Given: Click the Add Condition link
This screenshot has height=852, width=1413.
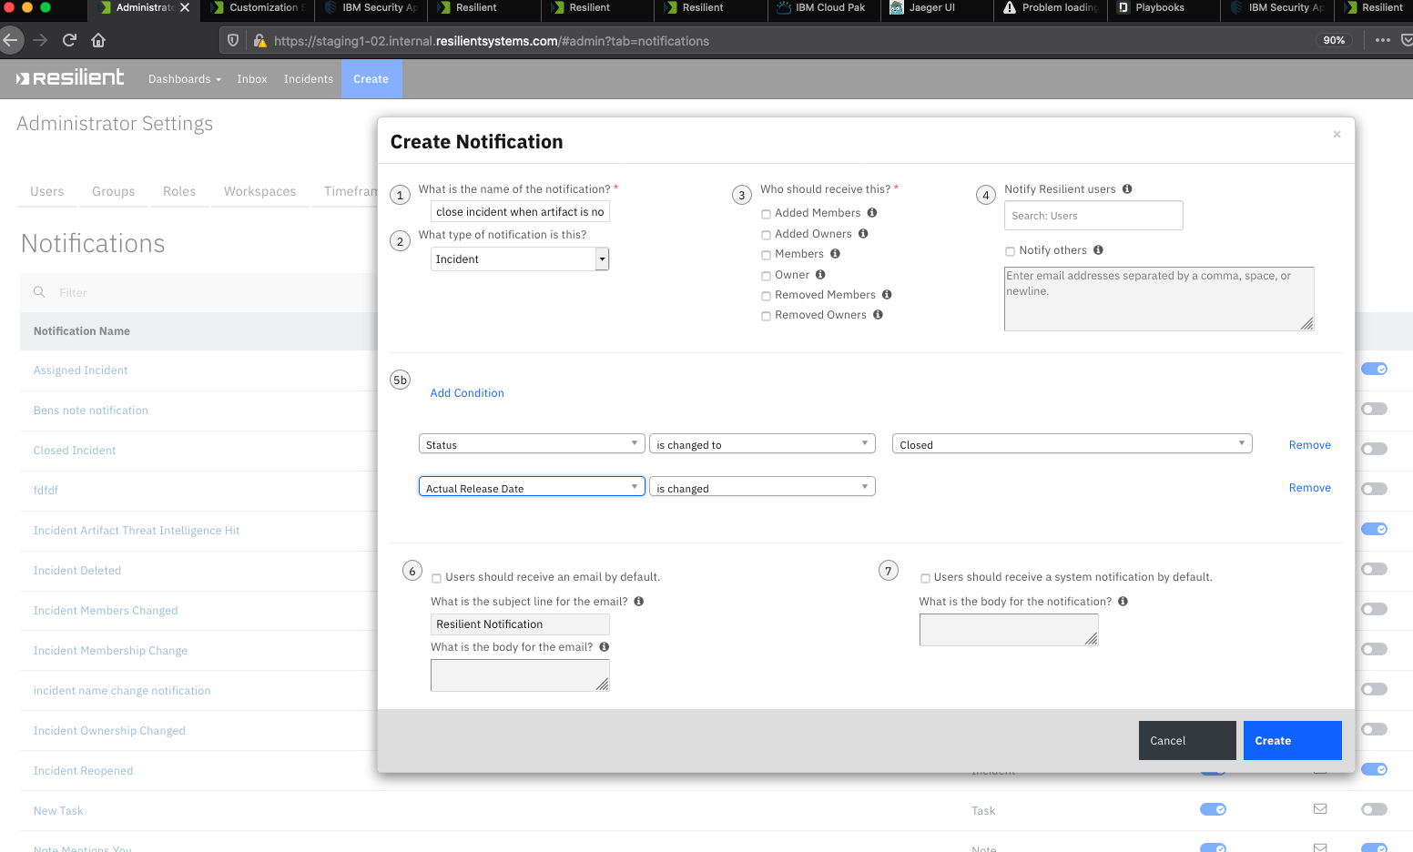Looking at the screenshot, I should point(467,393).
